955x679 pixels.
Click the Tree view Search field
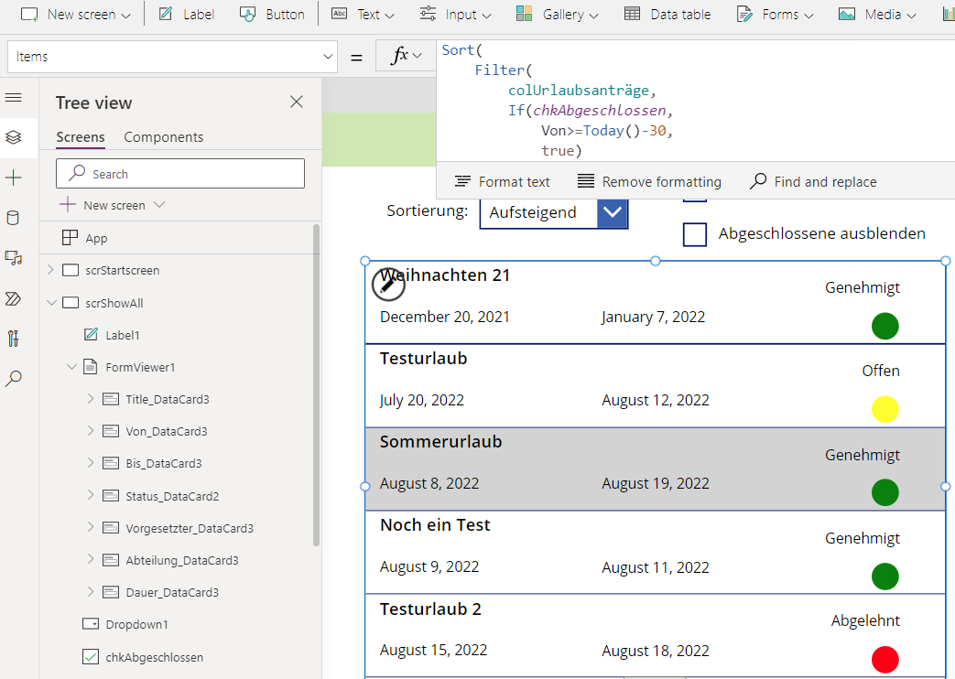[180, 174]
